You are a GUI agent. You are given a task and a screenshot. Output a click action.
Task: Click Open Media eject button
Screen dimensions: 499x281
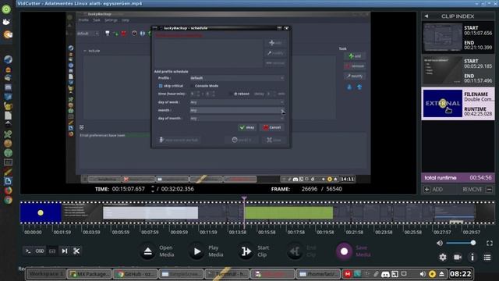(x=147, y=251)
